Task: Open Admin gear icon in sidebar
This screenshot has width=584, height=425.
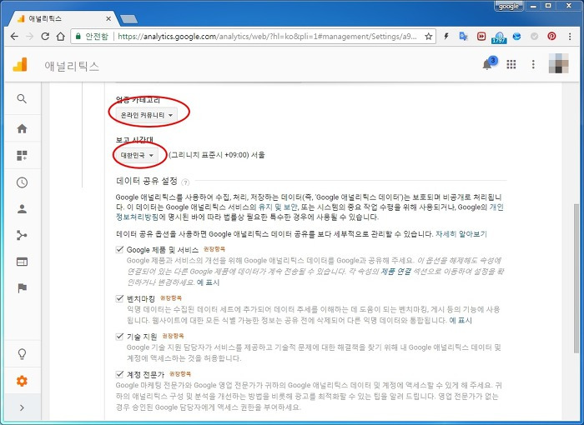Action: [22, 381]
